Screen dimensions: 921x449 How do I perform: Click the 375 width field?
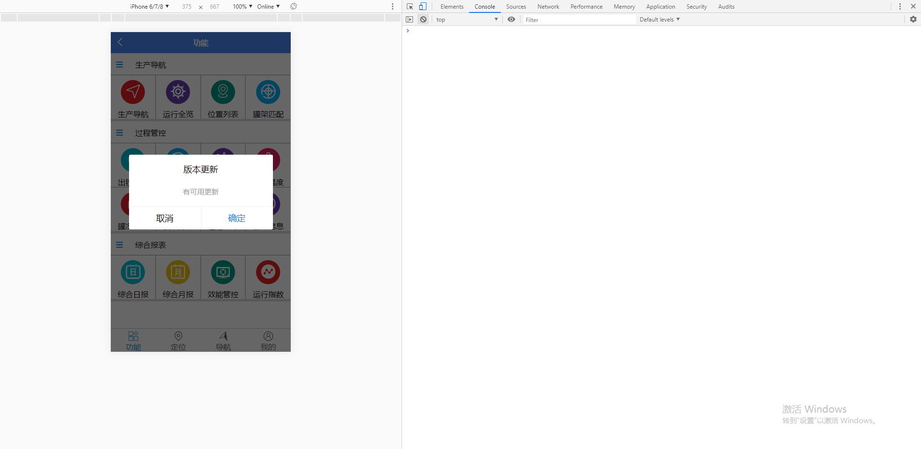click(187, 7)
